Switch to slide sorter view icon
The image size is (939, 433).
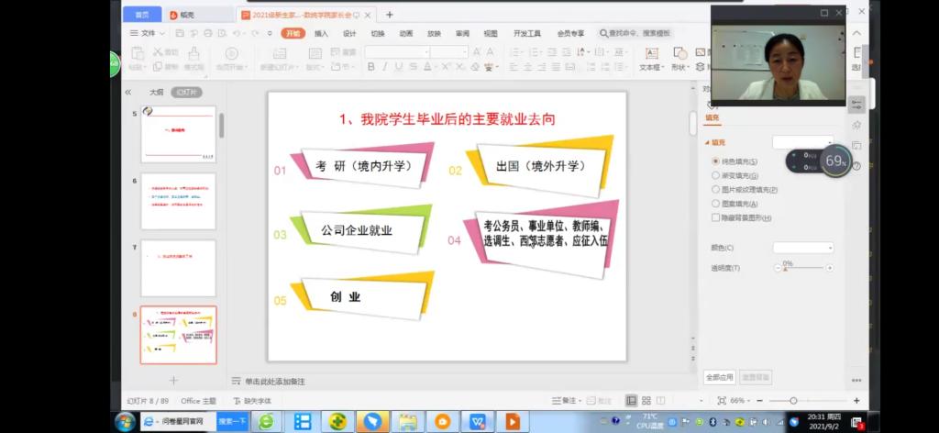[647, 401]
